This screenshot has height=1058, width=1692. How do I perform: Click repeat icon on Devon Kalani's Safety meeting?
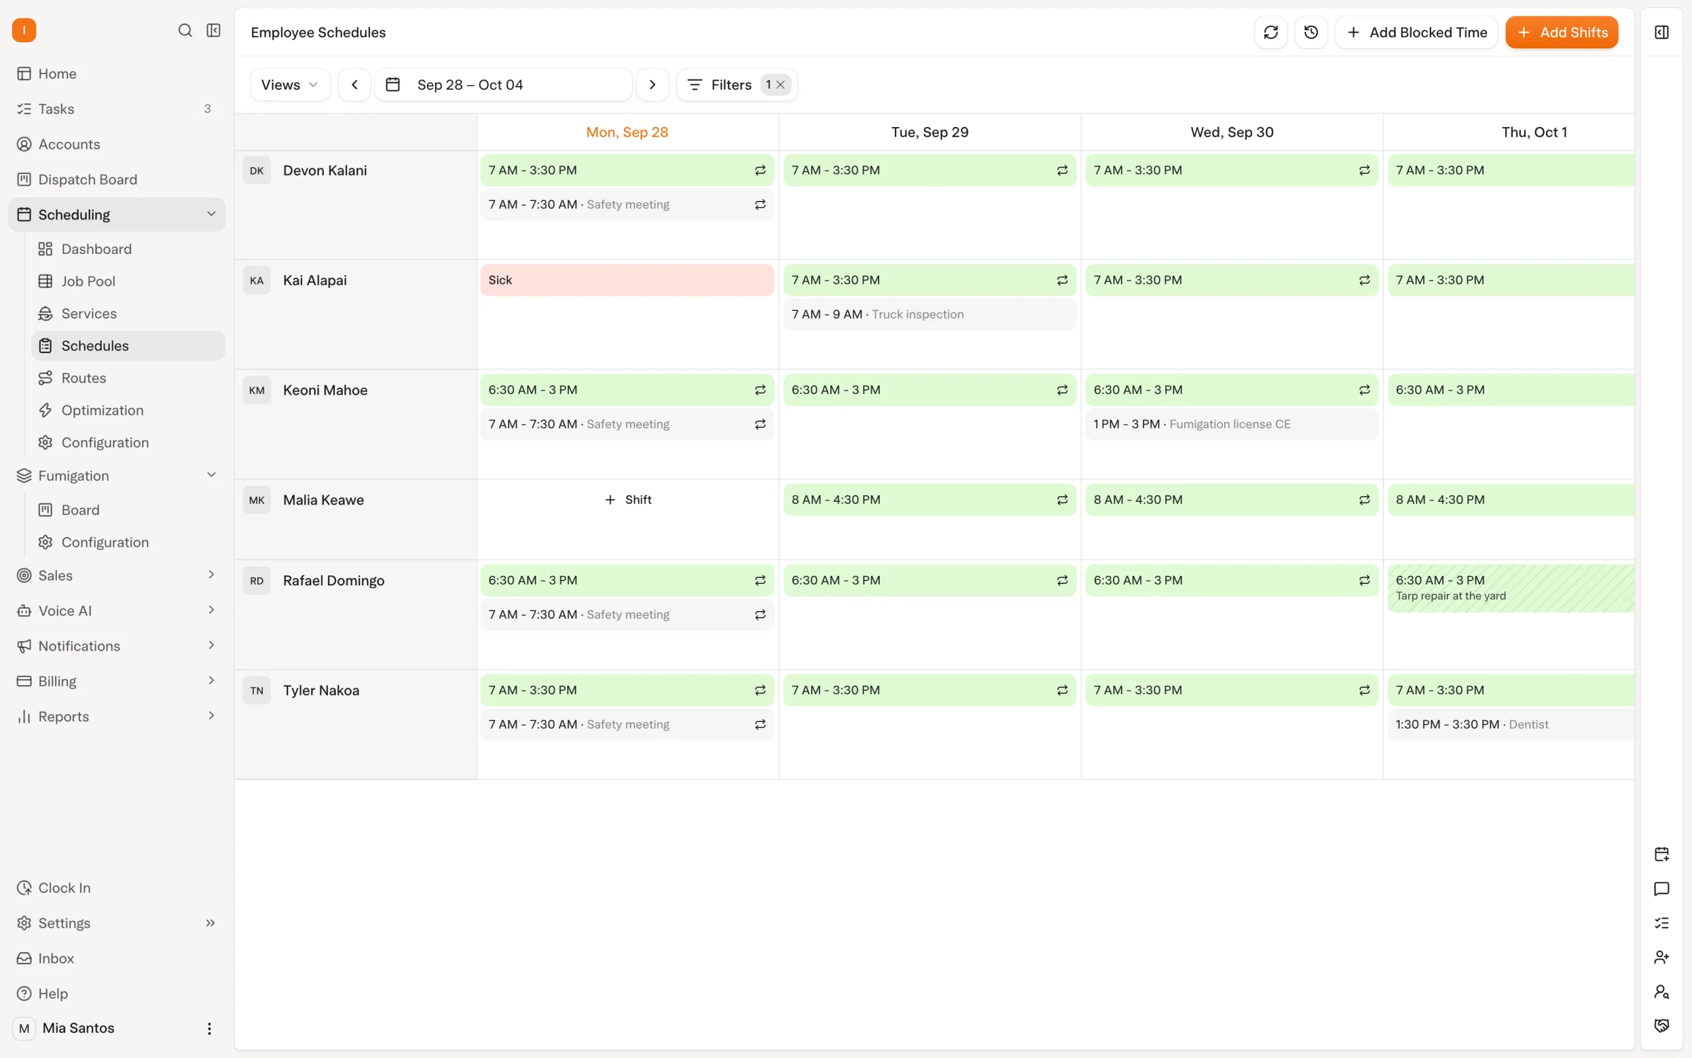click(760, 205)
